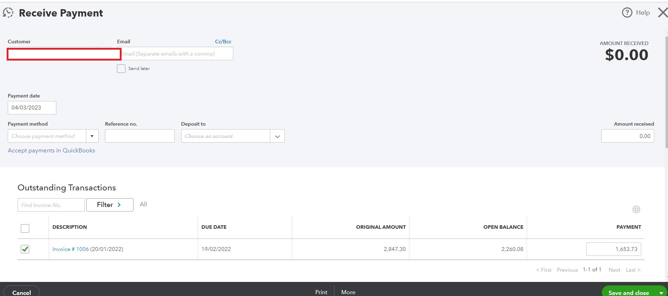Toggle the select-all transactions checkbox
The height and width of the screenshot is (296, 668).
pyautogui.click(x=25, y=228)
